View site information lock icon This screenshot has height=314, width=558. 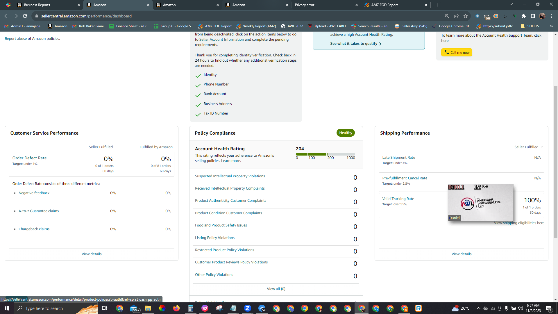[x=37, y=16]
